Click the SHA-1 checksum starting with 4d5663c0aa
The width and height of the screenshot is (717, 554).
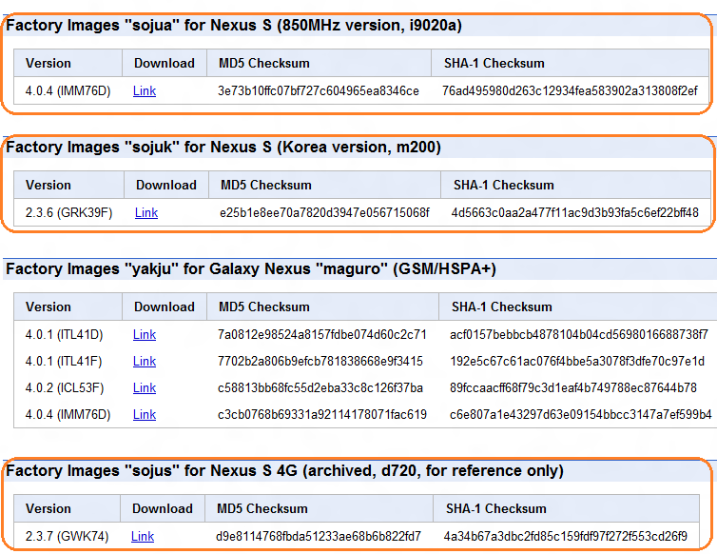click(x=574, y=212)
